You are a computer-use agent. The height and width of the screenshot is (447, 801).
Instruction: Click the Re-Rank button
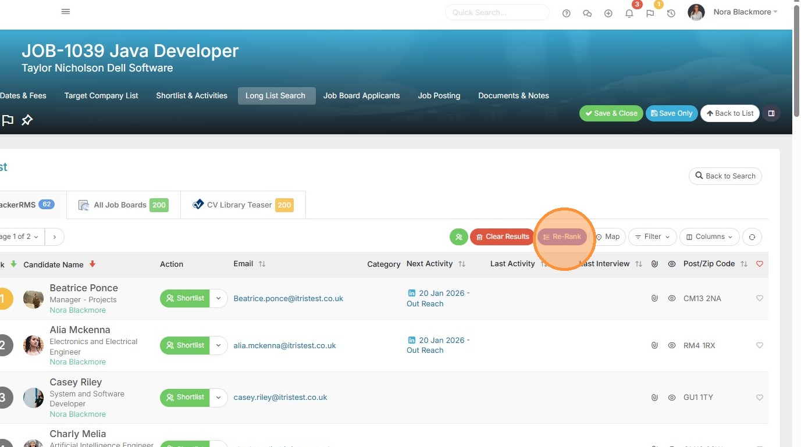click(562, 237)
